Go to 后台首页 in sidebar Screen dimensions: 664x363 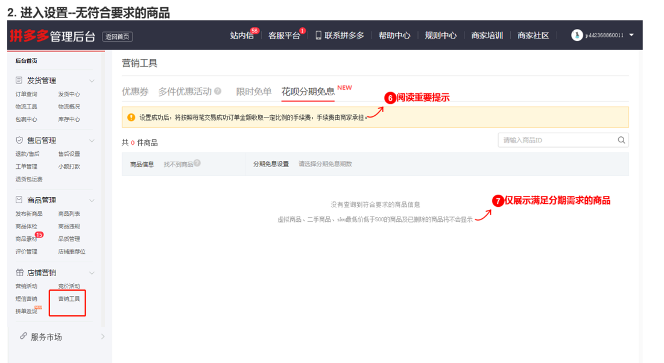click(x=27, y=61)
